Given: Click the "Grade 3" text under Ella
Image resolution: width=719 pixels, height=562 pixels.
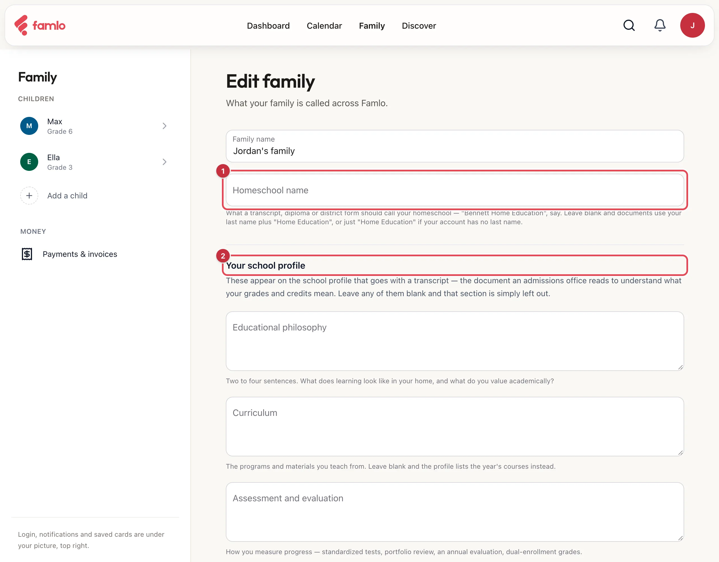Looking at the screenshot, I should click(x=60, y=167).
